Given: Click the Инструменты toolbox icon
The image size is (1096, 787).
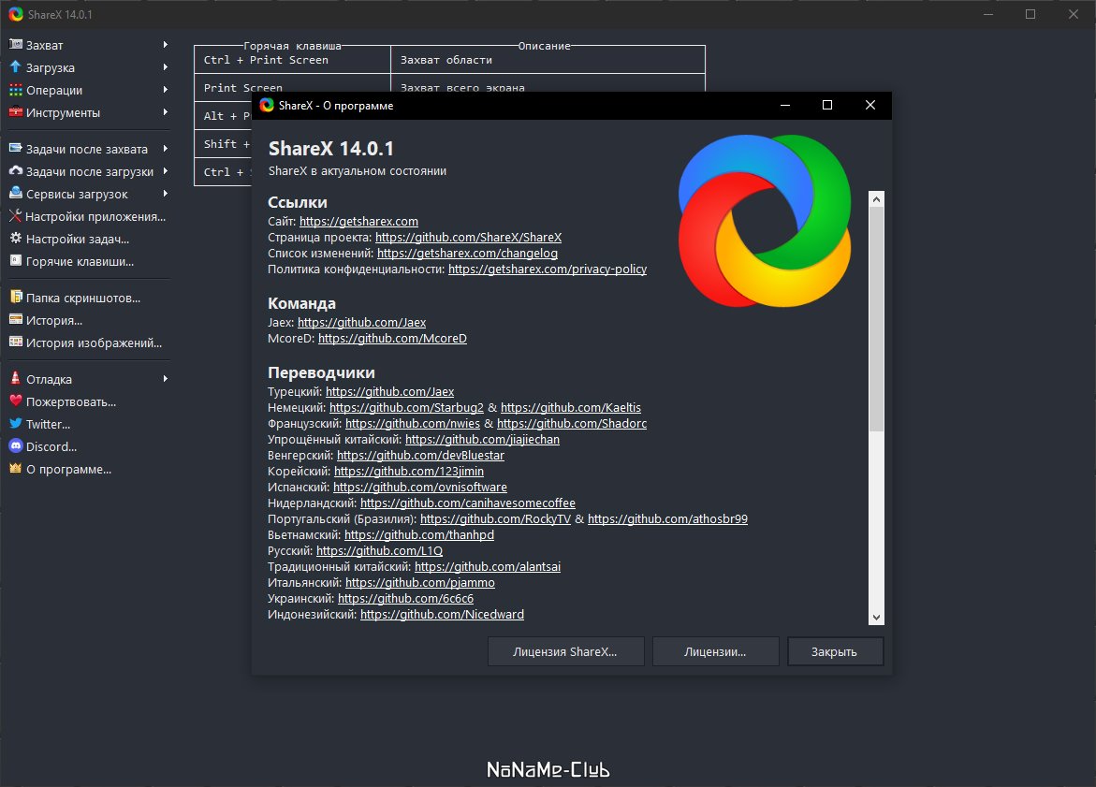Looking at the screenshot, I should (15, 112).
